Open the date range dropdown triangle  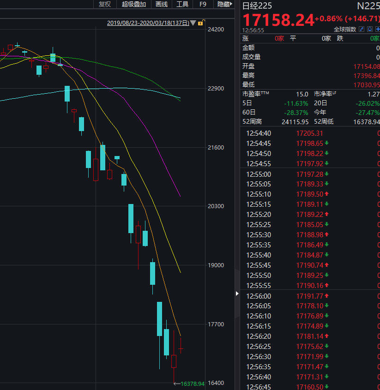pyautogui.click(x=193, y=23)
